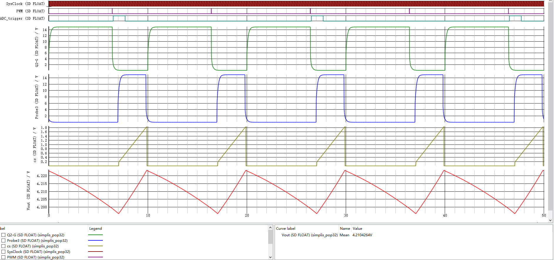This screenshot has width=554, height=260.
Task: Select cs (SD FLOAT) (simplis_pop32) label
Action: click(x=33, y=246)
